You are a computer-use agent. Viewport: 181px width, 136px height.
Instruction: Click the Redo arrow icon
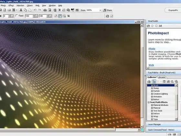[39, 10]
